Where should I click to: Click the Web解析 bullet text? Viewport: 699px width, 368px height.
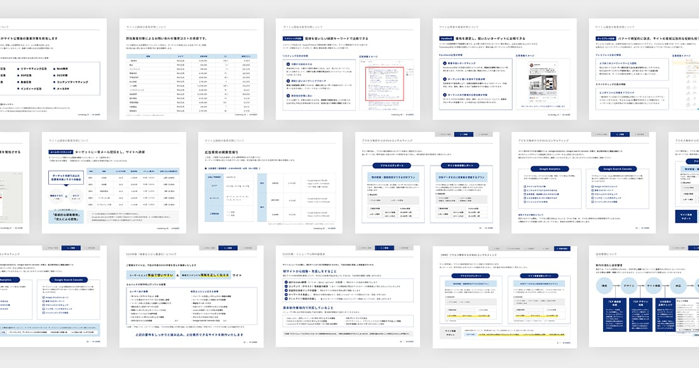(62, 69)
